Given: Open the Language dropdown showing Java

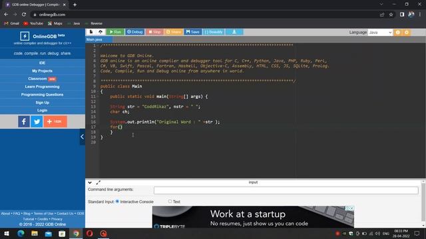Looking at the screenshot, I should pyautogui.click(x=380, y=33).
